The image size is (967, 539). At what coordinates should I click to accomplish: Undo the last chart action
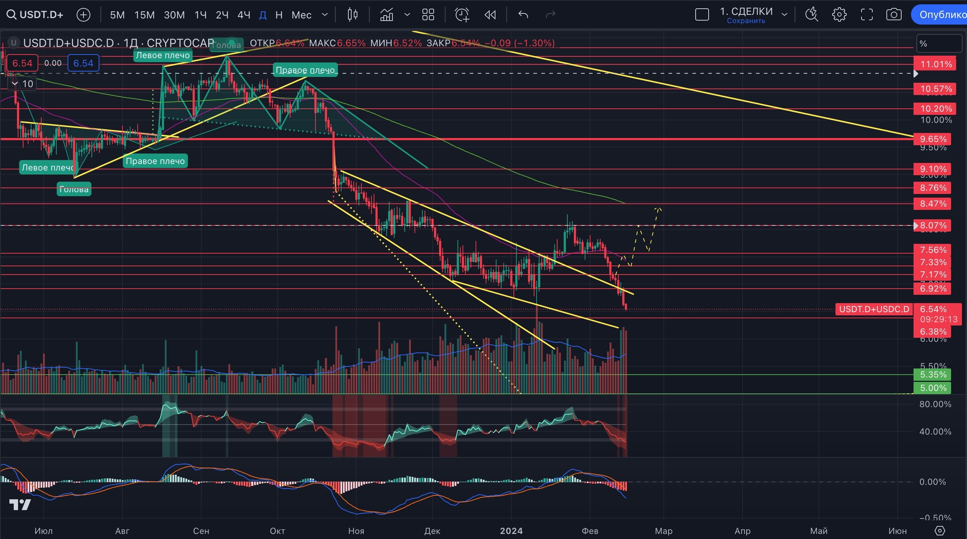click(x=523, y=15)
